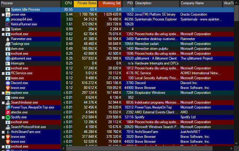
Task: Click the horizontal scrollbar thumb
Action: coord(139,149)
